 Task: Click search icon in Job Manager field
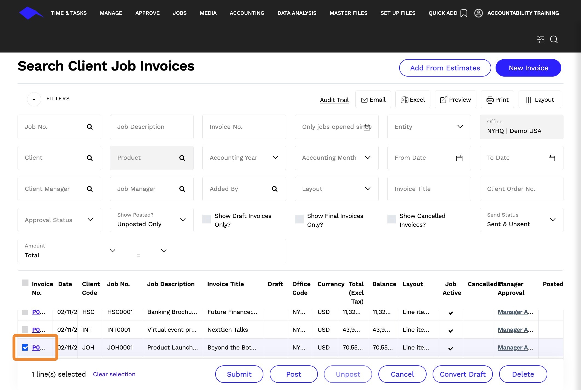pyautogui.click(x=182, y=189)
